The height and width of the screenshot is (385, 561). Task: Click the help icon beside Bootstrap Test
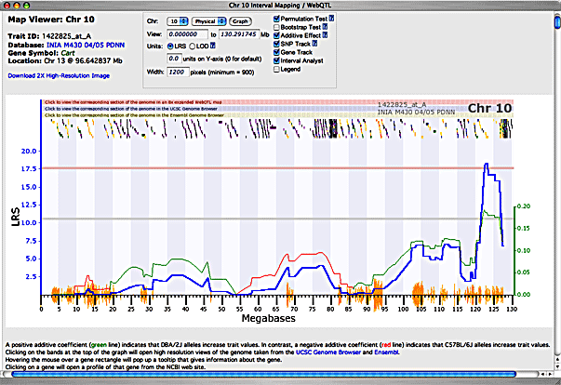click(x=323, y=28)
